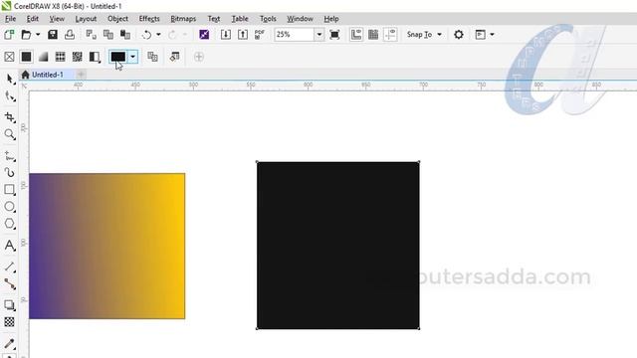The width and height of the screenshot is (637, 358).
Task: Toggle Show rulers button
Action: [x=356, y=35]
